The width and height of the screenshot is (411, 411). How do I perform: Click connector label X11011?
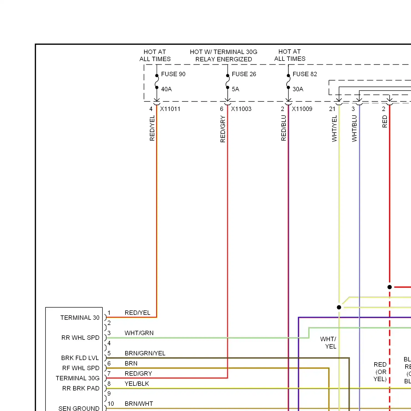pos(170,109)
